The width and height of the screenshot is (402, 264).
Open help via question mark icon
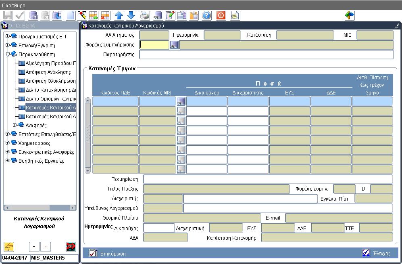pyautogui.click(x=206, y=16)
